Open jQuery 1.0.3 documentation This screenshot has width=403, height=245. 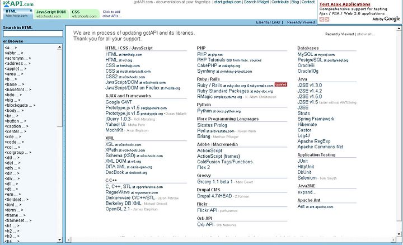[118, 119]
